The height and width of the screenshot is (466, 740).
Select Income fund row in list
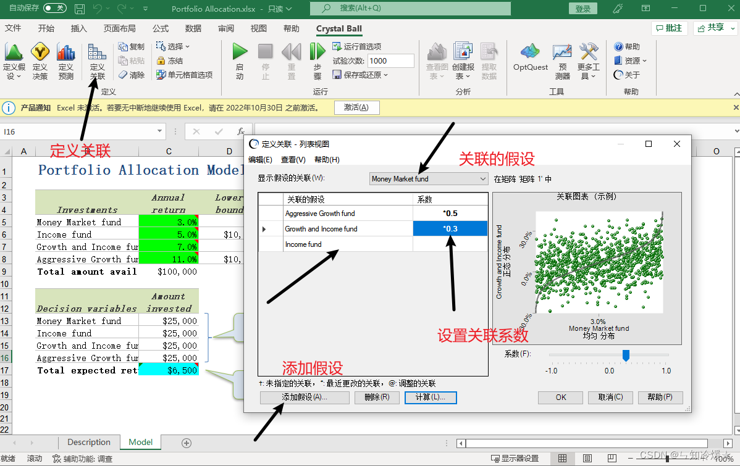373,244
